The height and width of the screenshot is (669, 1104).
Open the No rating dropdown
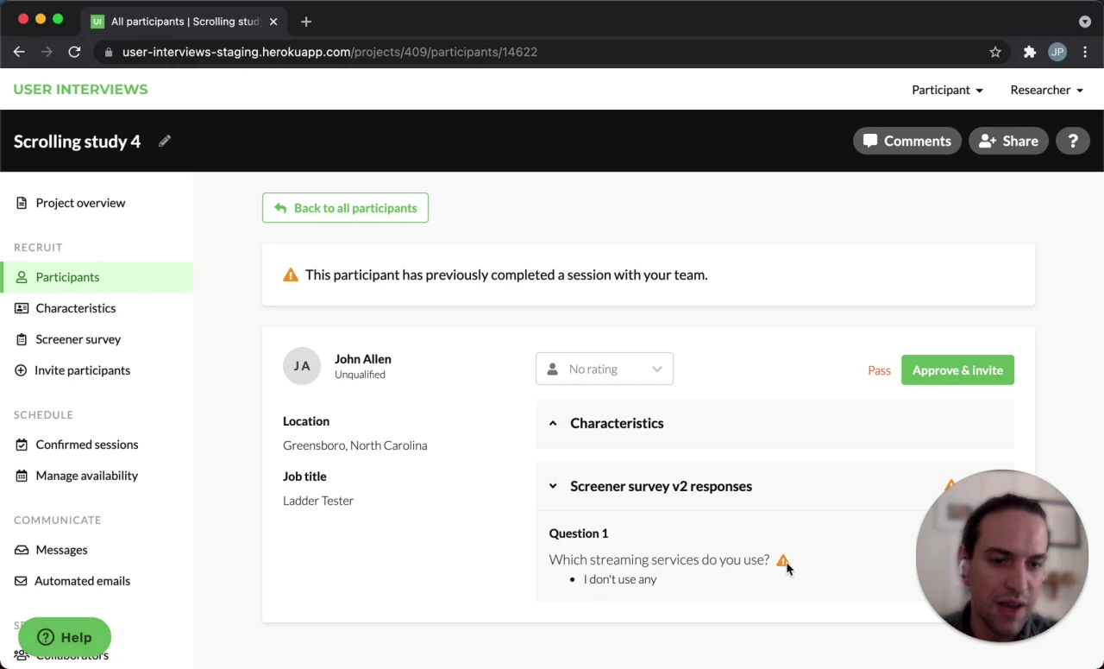coord(604,369)
